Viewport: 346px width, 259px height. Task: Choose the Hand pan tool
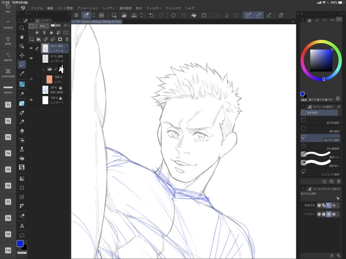22,37
